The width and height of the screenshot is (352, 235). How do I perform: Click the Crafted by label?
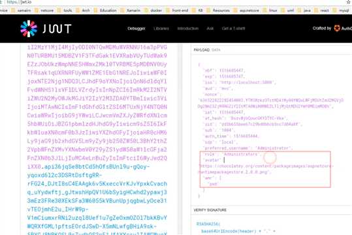click(x=322, y=28)
